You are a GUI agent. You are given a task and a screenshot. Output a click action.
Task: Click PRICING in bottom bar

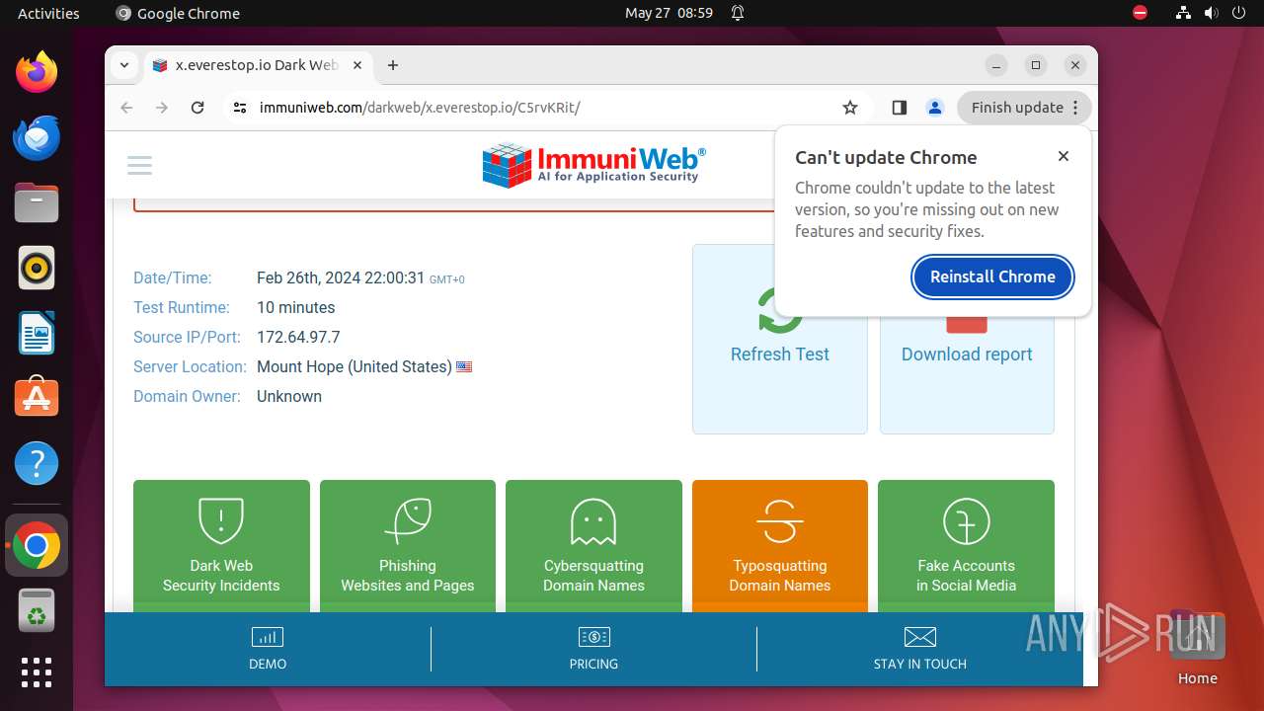click(593, 649)
